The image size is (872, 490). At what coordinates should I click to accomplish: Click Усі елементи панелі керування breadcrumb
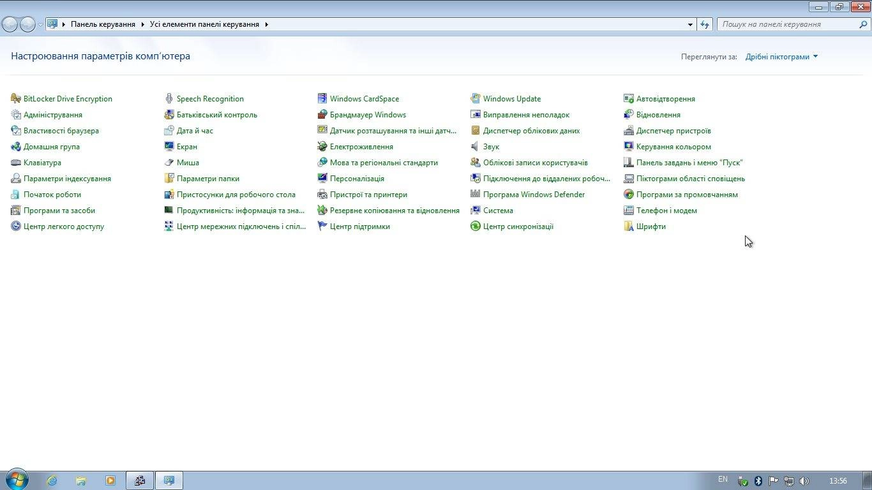(205, 24)
